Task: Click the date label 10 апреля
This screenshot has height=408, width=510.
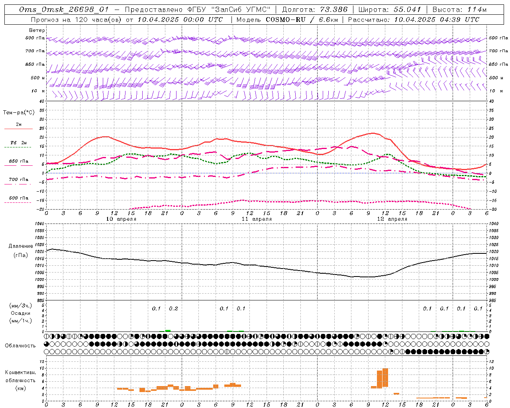Action: pos(121,219)
